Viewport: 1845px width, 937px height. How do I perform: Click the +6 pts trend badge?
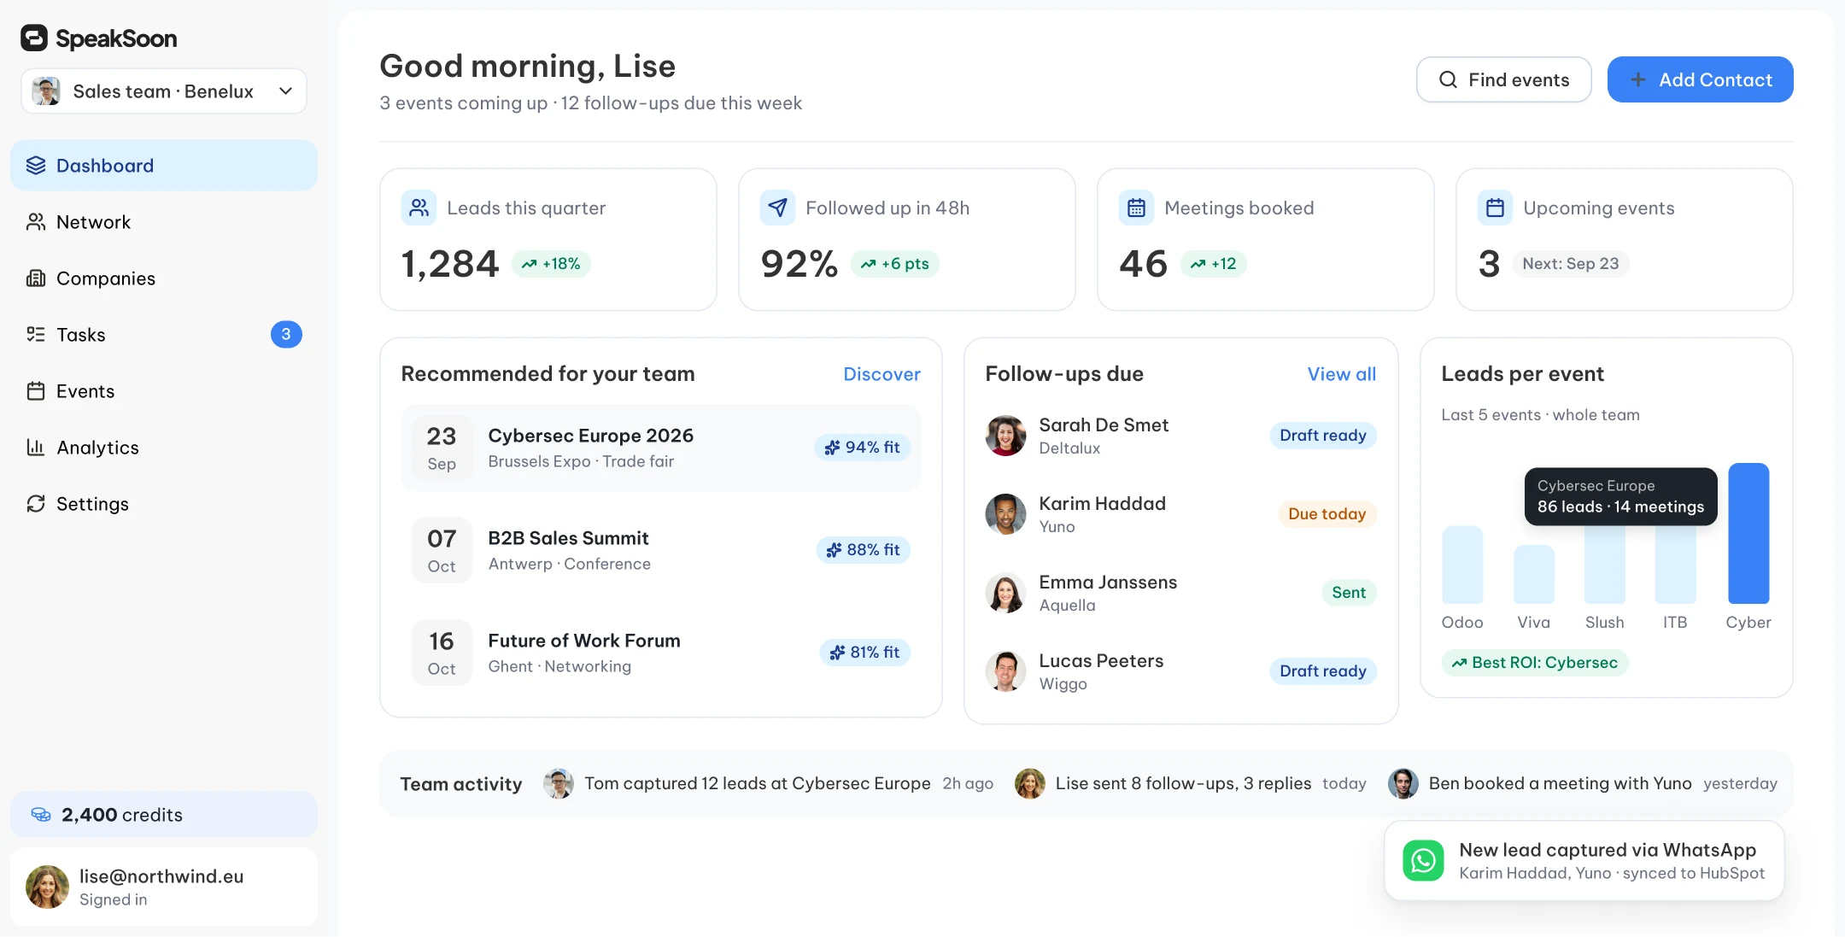(895, 264)
